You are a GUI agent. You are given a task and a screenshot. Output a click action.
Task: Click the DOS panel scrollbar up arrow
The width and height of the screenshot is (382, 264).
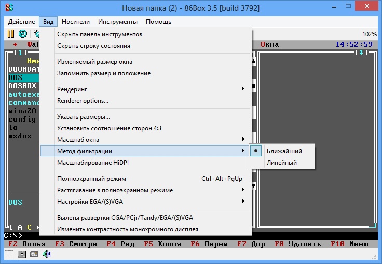(x=254, y=61)
